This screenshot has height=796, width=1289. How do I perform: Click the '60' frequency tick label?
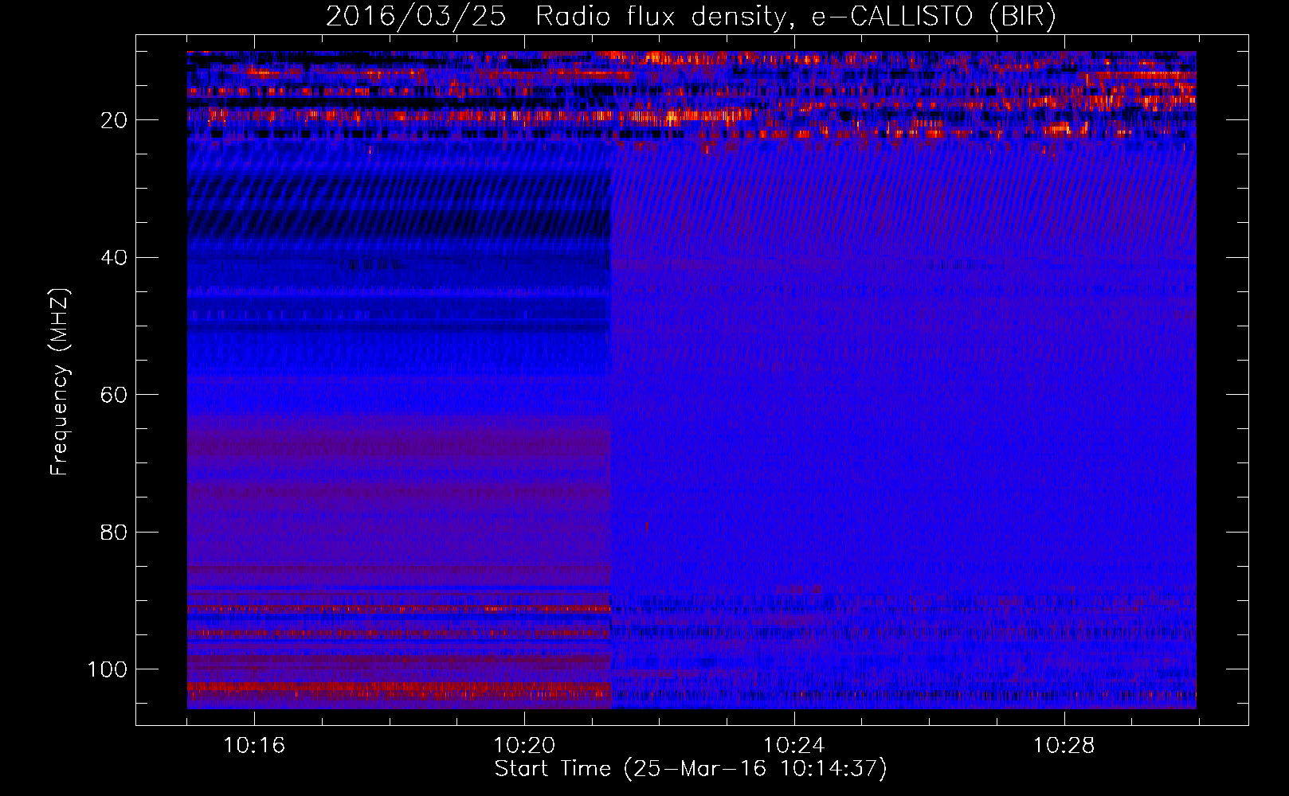(114, 395)
